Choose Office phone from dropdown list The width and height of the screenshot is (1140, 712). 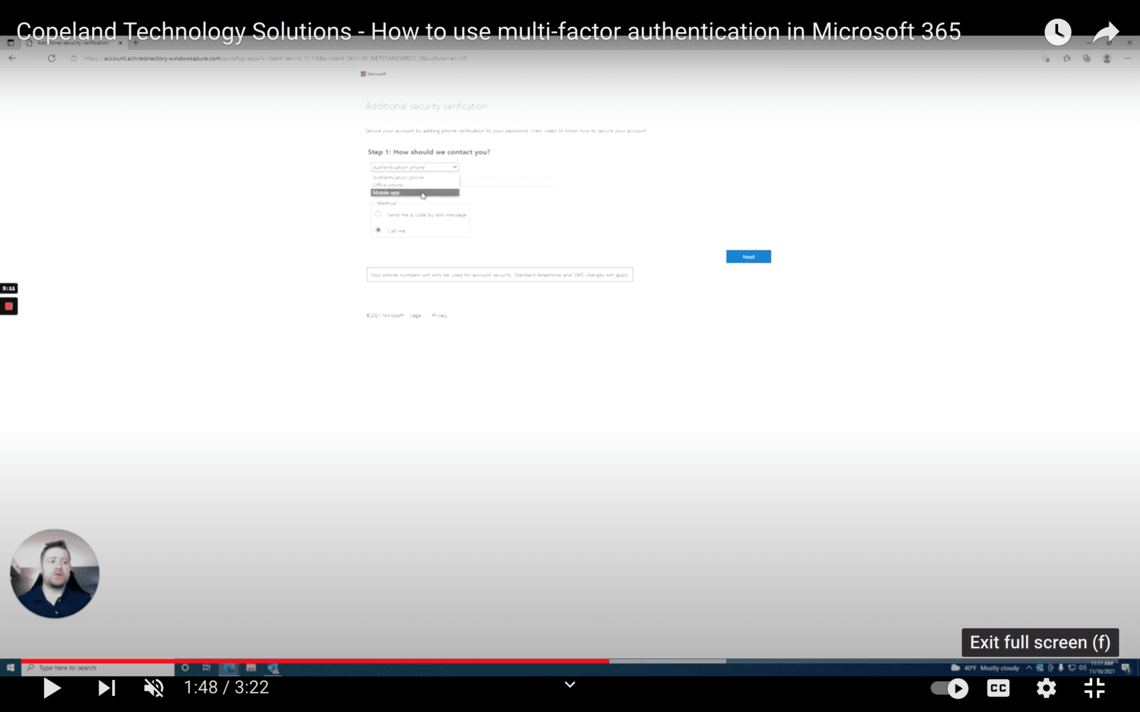388,185
